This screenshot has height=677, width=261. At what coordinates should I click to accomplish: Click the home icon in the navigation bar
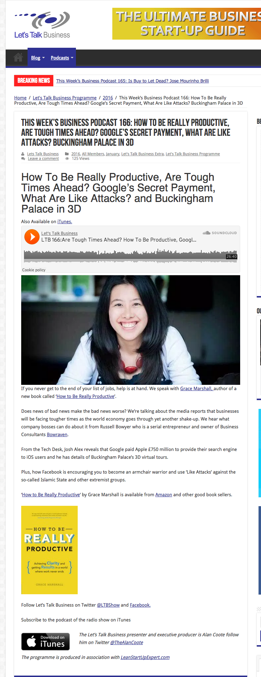pyautogui.click(x=18, y=57)
